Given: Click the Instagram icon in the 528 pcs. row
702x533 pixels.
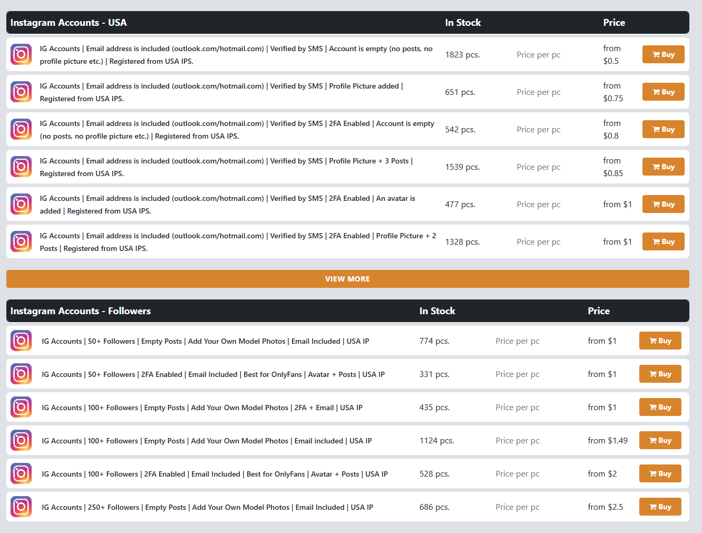Looking at the screenshot, I should 21,473.
